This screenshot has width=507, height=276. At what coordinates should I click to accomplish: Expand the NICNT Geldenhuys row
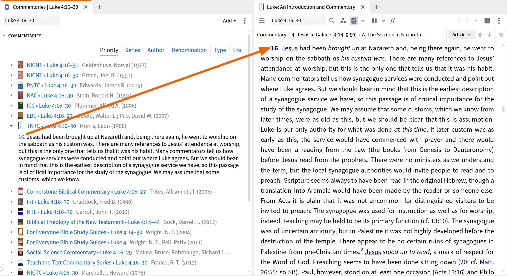coord(11,65)
